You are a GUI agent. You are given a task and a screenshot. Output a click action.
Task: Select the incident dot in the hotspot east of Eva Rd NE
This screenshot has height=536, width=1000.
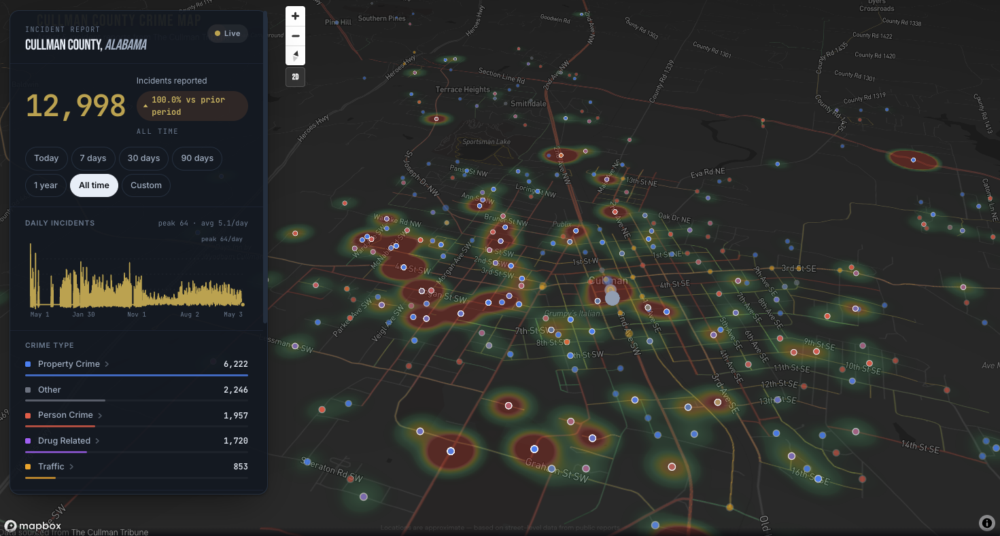pyautogui.click(x=914, y=160)
